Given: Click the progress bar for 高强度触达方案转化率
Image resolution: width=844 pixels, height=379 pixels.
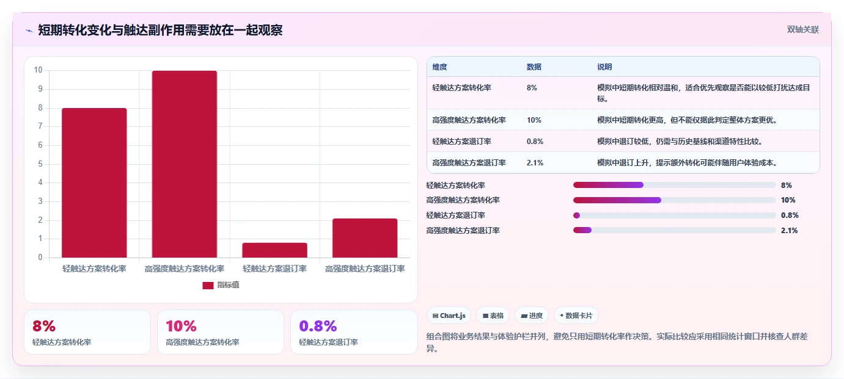Looking at the screenshot, I should [674, 200].
